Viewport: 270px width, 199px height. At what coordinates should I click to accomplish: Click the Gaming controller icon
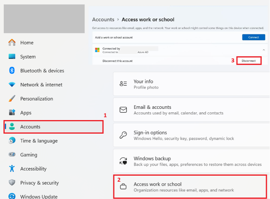(x=12, y=154)
